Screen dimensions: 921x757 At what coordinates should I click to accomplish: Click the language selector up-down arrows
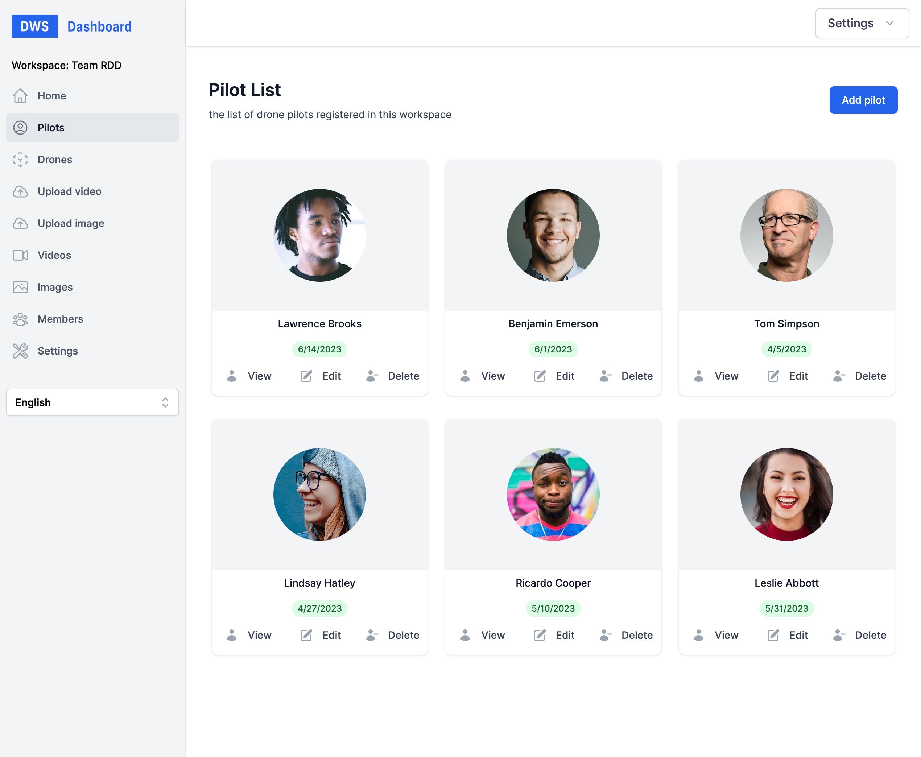(x=165, y=402)
